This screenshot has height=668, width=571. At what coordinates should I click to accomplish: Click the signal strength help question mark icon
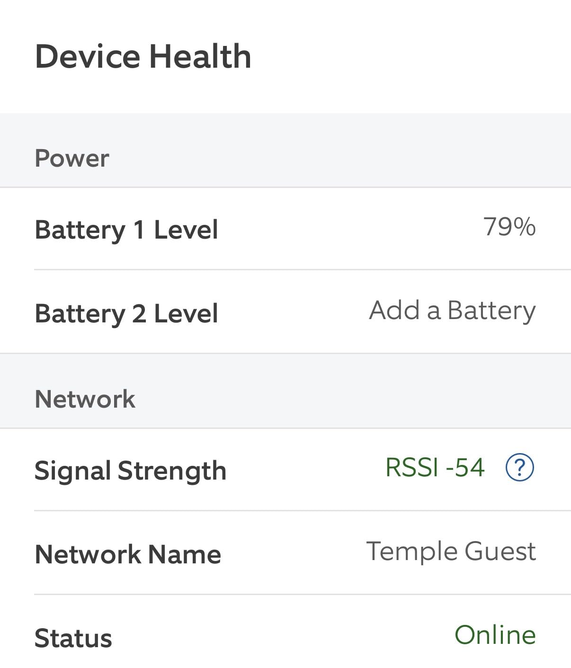tap(519, 468)
